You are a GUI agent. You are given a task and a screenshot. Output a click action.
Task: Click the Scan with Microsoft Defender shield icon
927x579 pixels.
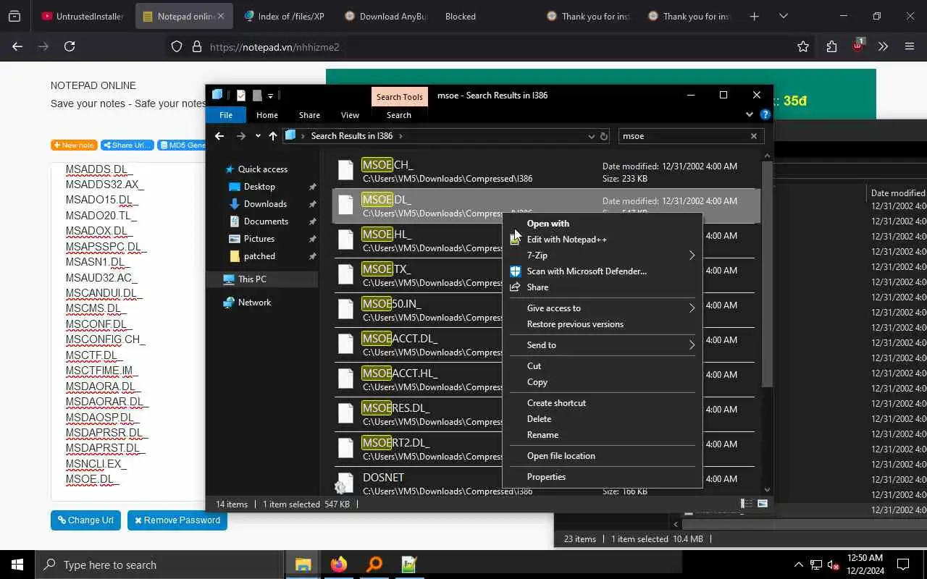(515, 271)
